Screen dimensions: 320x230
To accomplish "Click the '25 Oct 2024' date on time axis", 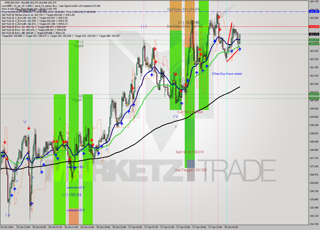I will click(6, 227).
